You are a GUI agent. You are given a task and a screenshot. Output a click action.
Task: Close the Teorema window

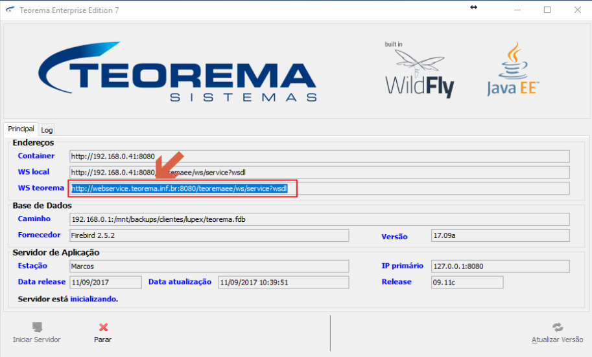pyautogui.click(x=577, y=10)
